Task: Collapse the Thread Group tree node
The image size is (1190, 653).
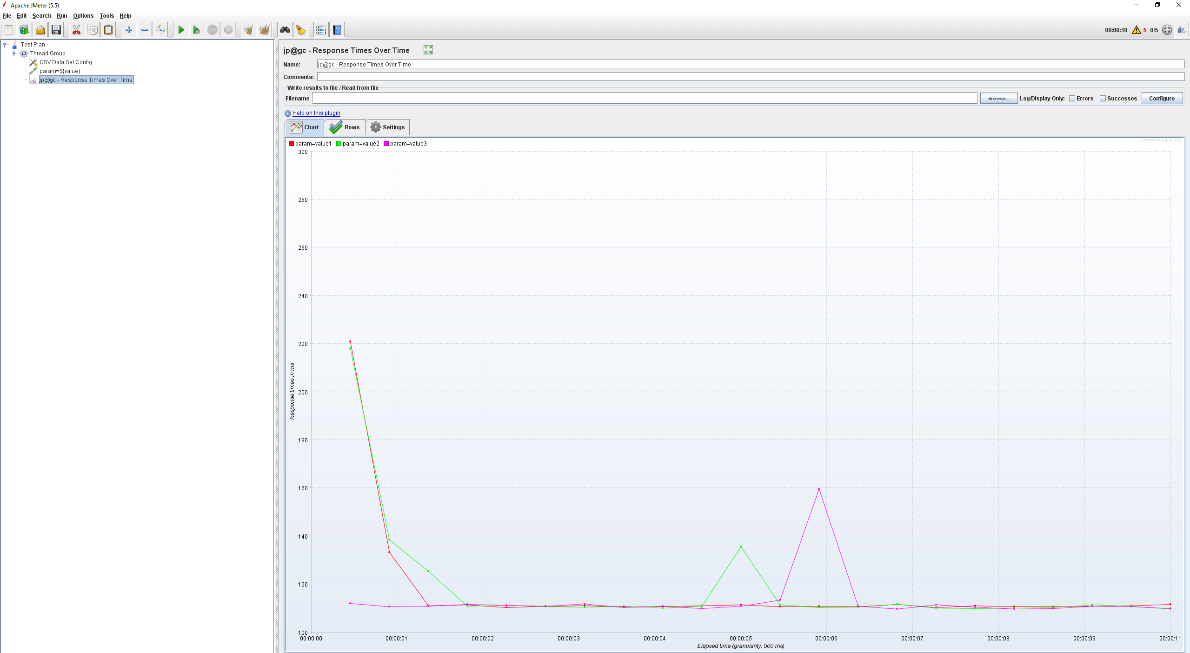Action: [x=14, y=53]
